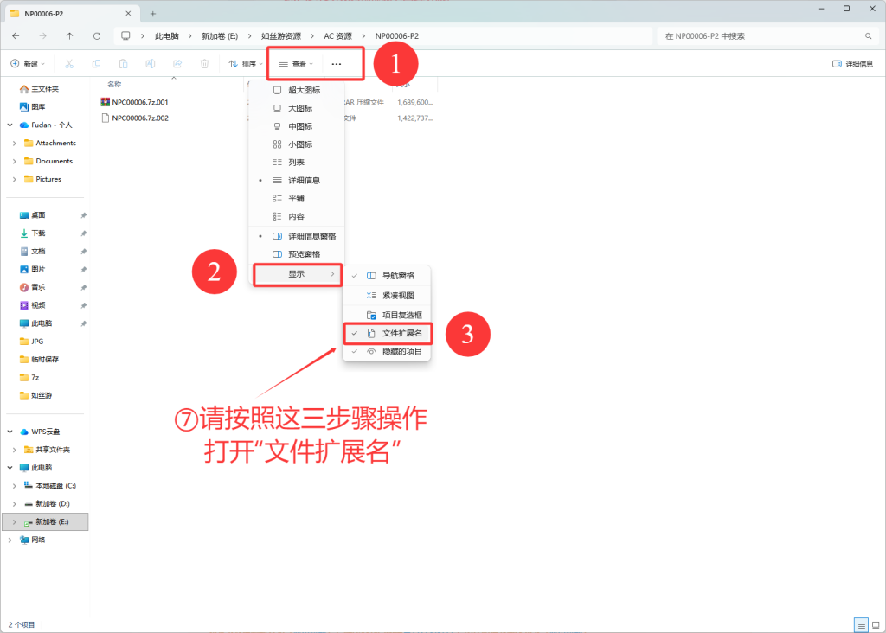Open the 排序 sort dropdown
Viewport: 886px width, 633px height.
tap(246, 64)
